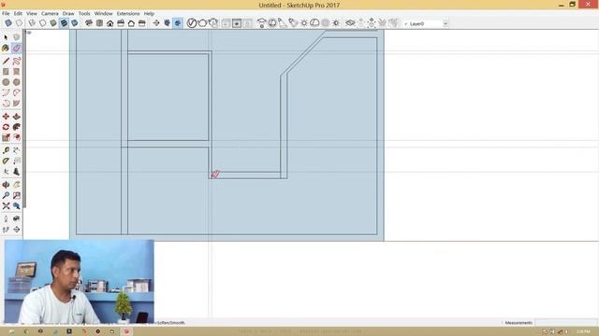This screenshot has width=599, height=336.
Task: Choose the Text label tool
Action: point(17,161)
